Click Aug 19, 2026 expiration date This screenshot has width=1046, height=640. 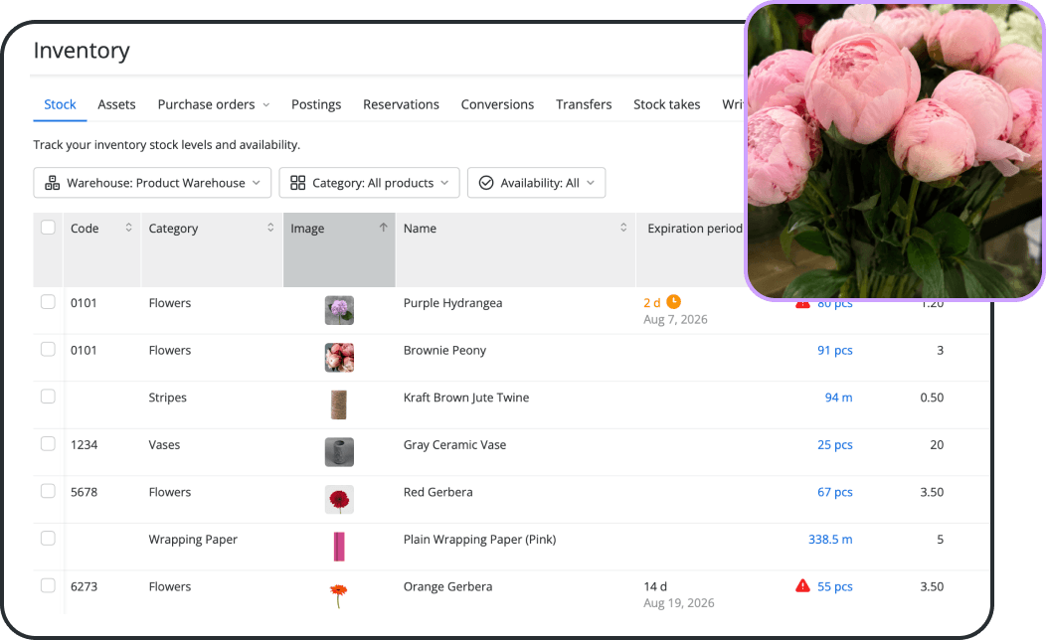pos(678,602)
